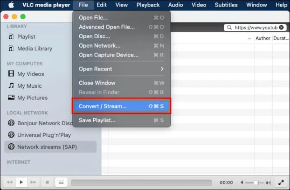Set volume to maximum speaker icon

268,183
